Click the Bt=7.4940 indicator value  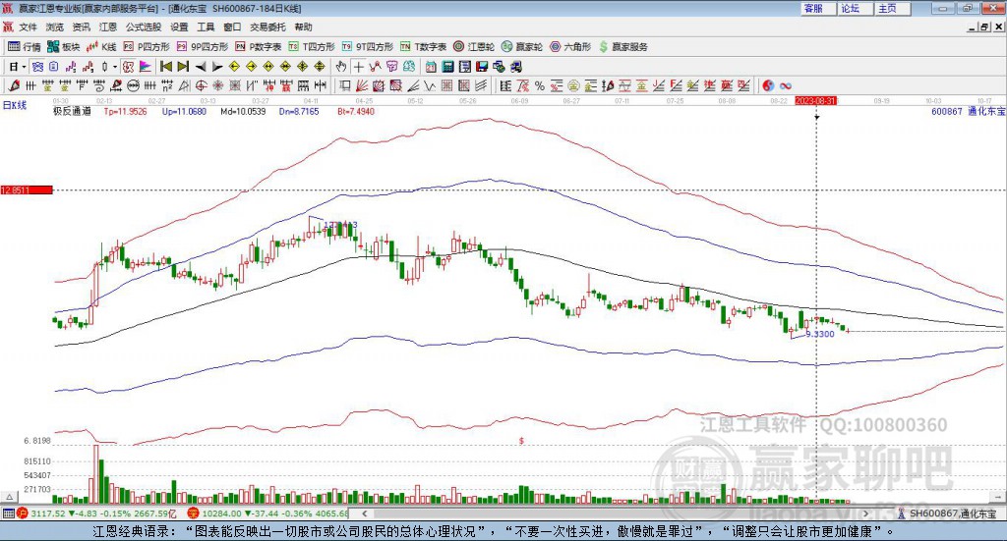point(356,112)
